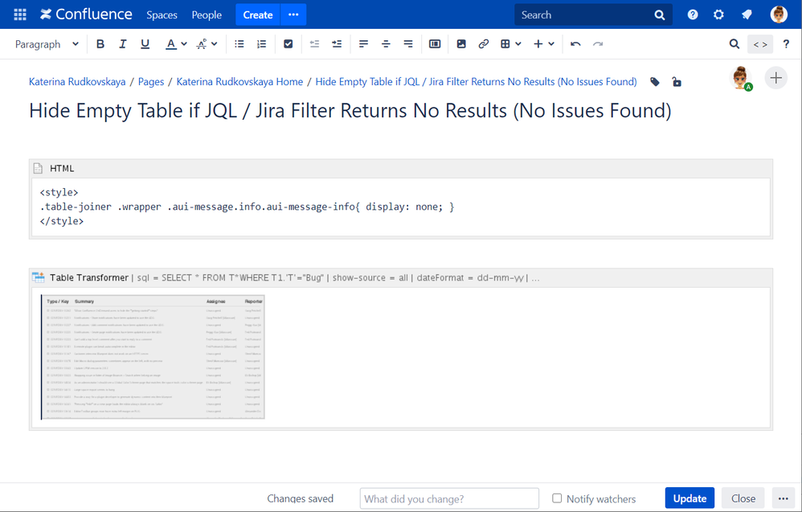
Task: Apply text color with A icon
Action: [171, 44]
